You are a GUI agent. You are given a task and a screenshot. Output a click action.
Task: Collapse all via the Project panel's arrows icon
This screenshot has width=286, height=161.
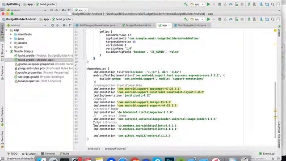58,25
